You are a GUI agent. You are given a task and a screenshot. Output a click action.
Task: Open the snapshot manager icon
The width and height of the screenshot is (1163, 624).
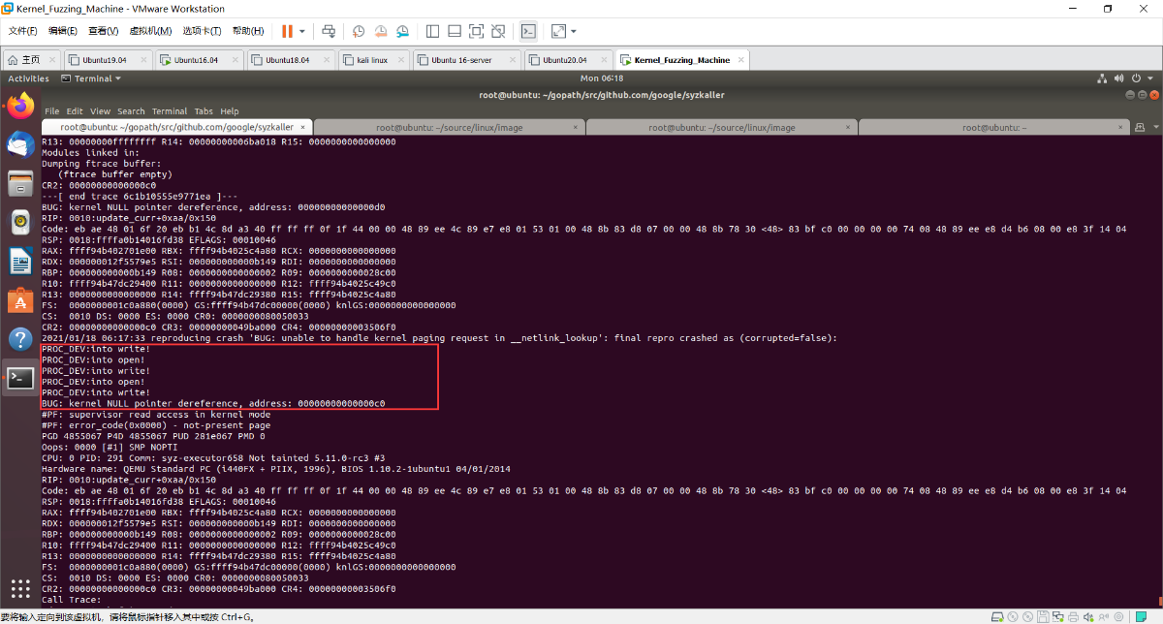tap(401, 31)
